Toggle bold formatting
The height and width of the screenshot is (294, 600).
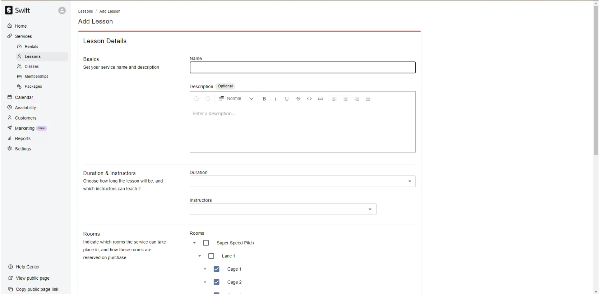pyautogui.click(x=264, y=99)
